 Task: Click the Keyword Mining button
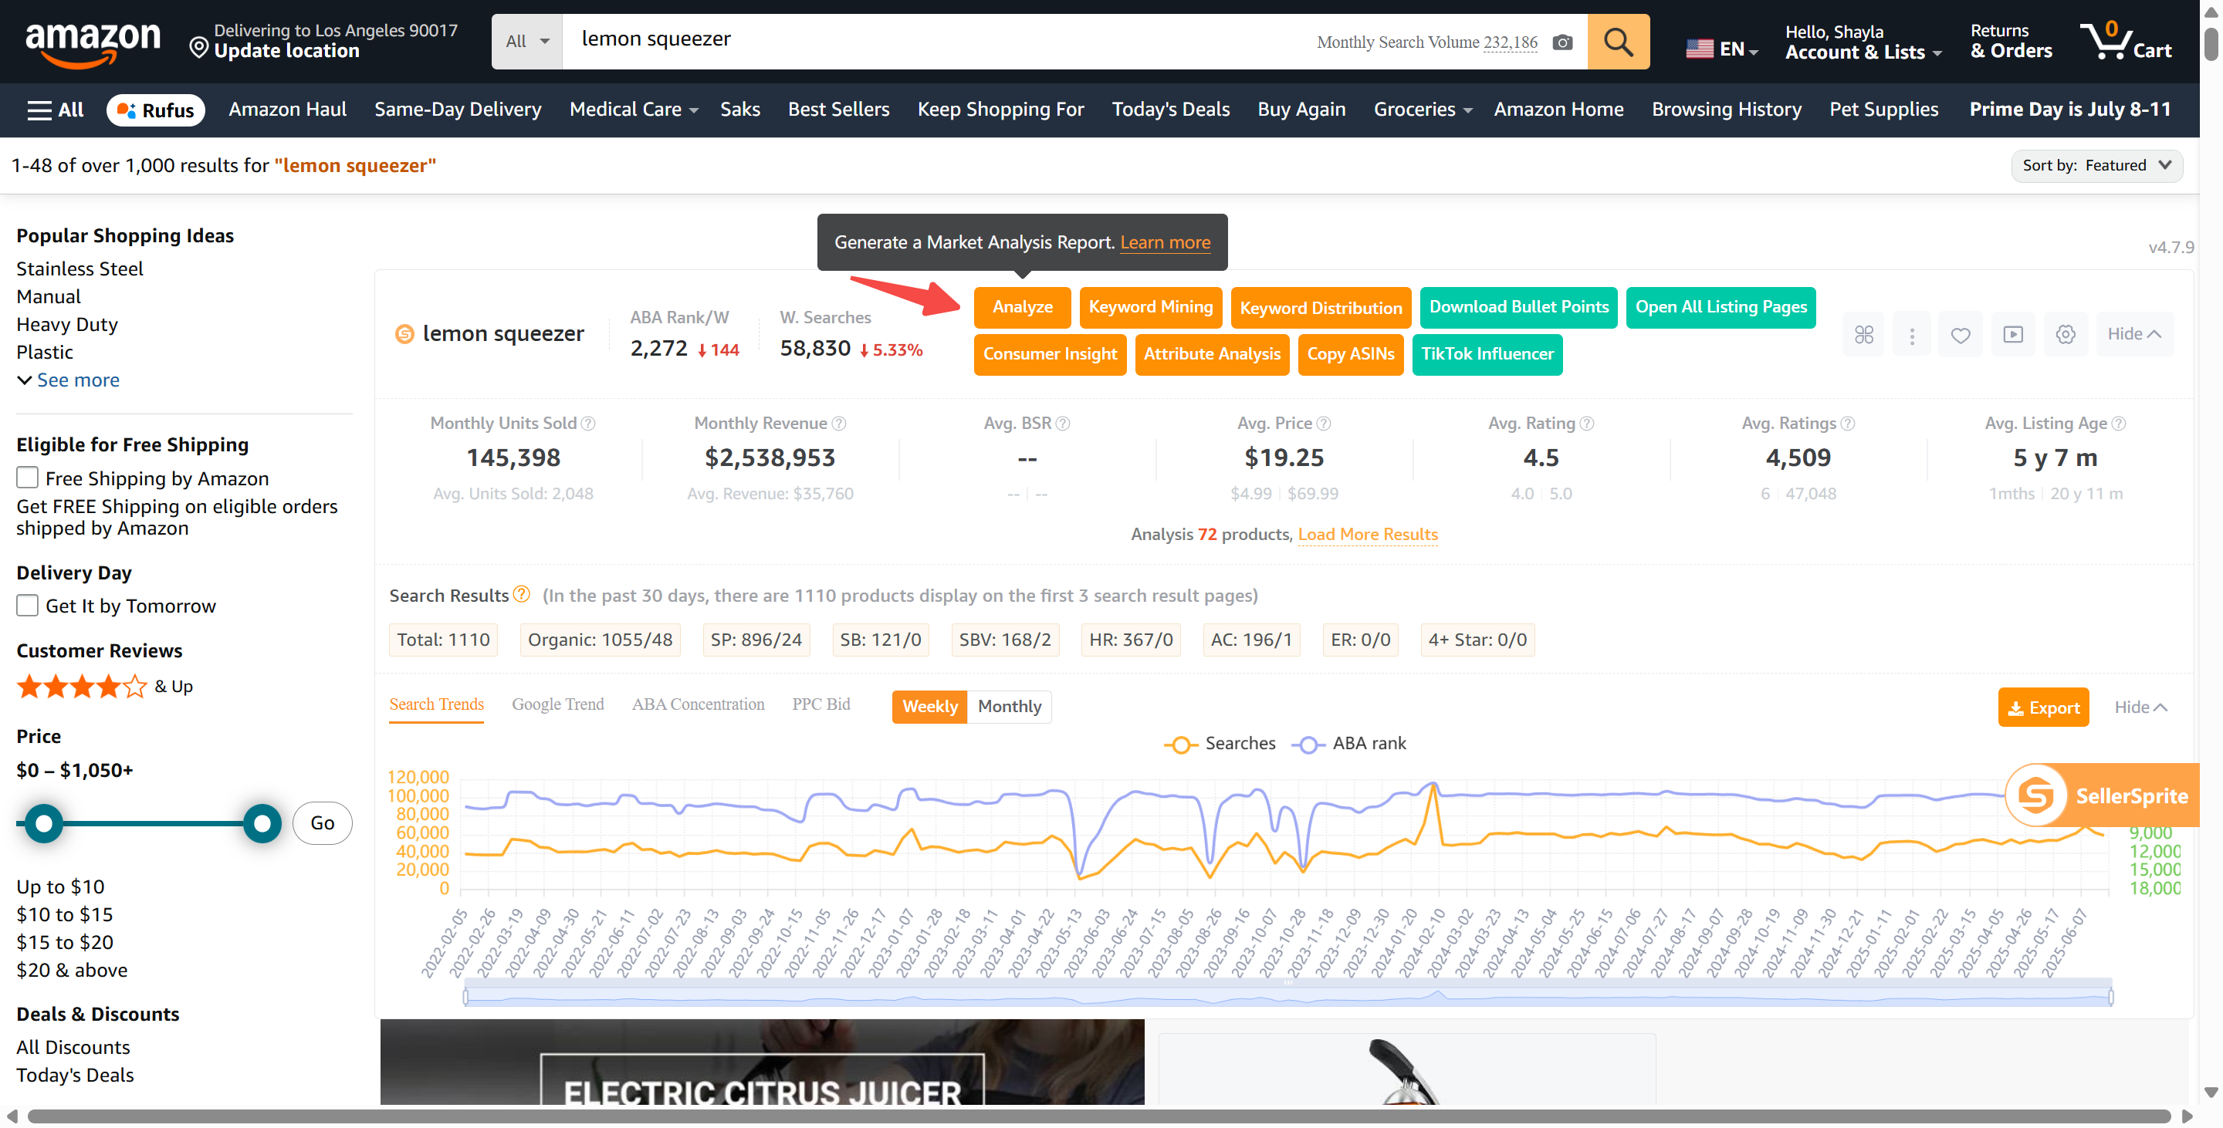pyautogui.click(x=1150, y=307)
